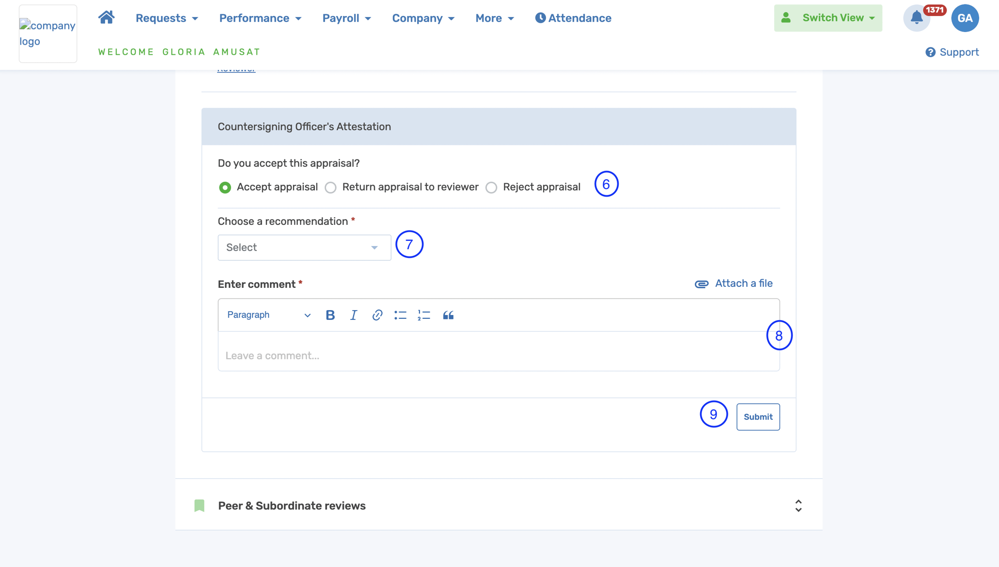
Task: Select Return appraisal to reviewer option
Action: pyautogui.click(x=330, y=188)
